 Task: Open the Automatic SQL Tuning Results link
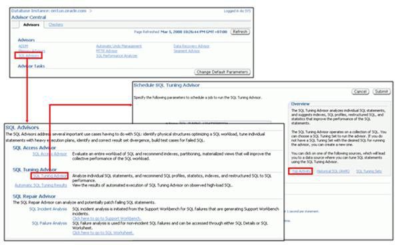click(x=41, y=185)
